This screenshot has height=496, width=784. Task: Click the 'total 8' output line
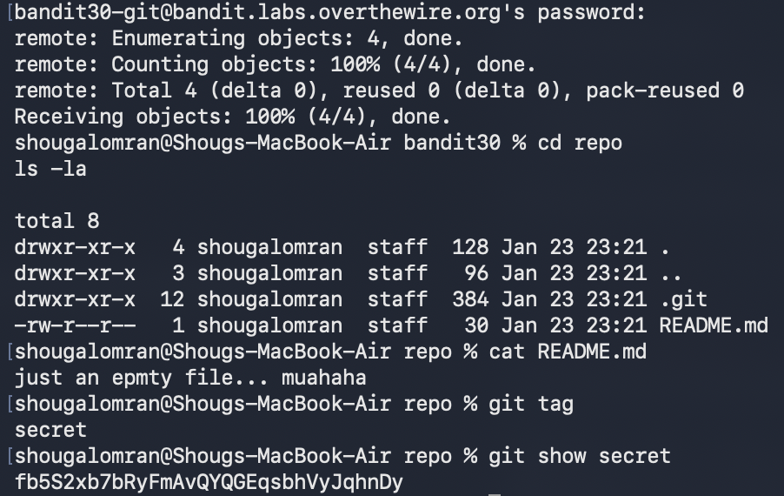(x=56, y=221)
